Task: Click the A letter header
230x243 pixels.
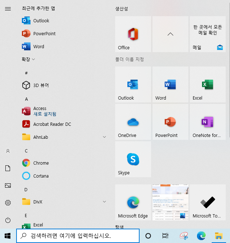Action: [x=27, y=99]
